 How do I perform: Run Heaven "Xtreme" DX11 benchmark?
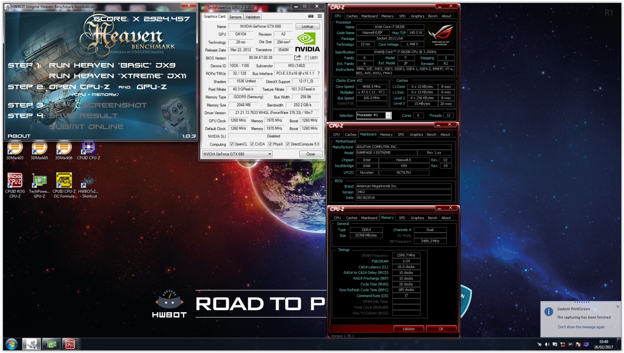click(118, 76)
